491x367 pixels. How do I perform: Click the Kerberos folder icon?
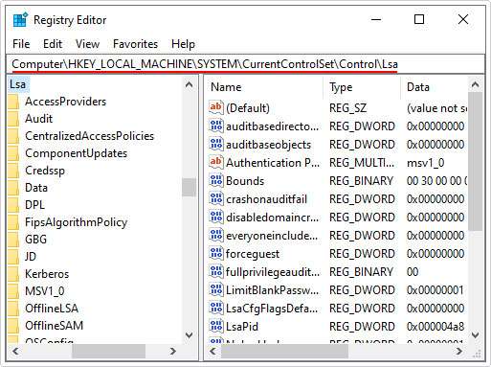click(13, 274)
